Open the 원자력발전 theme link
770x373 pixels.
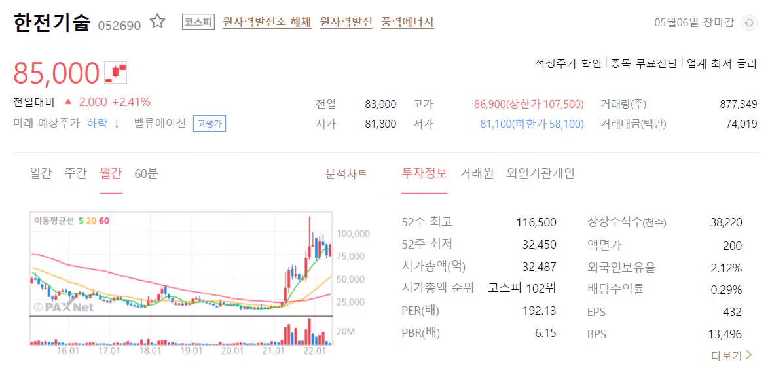(x=346, y=22)
